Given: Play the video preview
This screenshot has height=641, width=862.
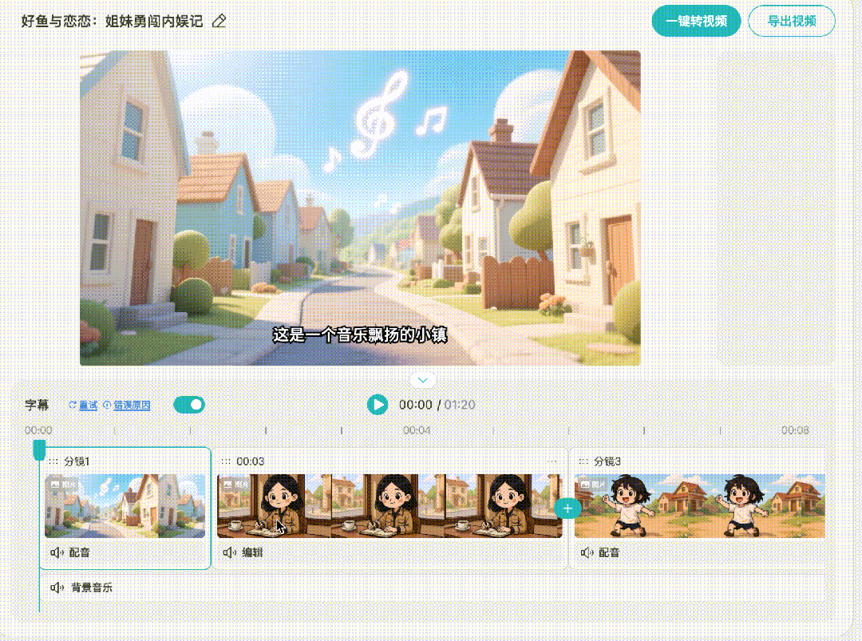Looking at the screenshot, I should (377, 405).
